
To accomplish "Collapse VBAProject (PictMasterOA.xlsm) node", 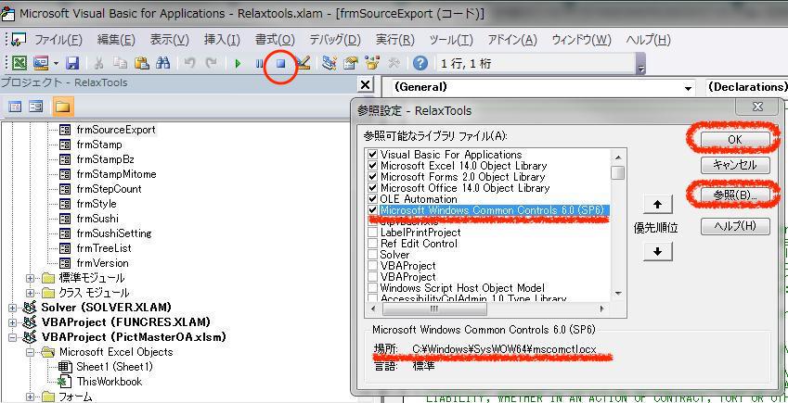I will coord(12,336).
